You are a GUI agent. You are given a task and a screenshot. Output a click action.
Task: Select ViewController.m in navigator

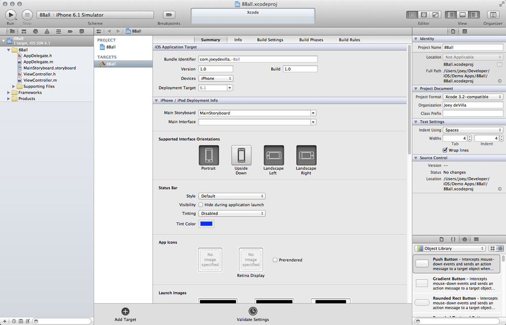click(37, 81)
